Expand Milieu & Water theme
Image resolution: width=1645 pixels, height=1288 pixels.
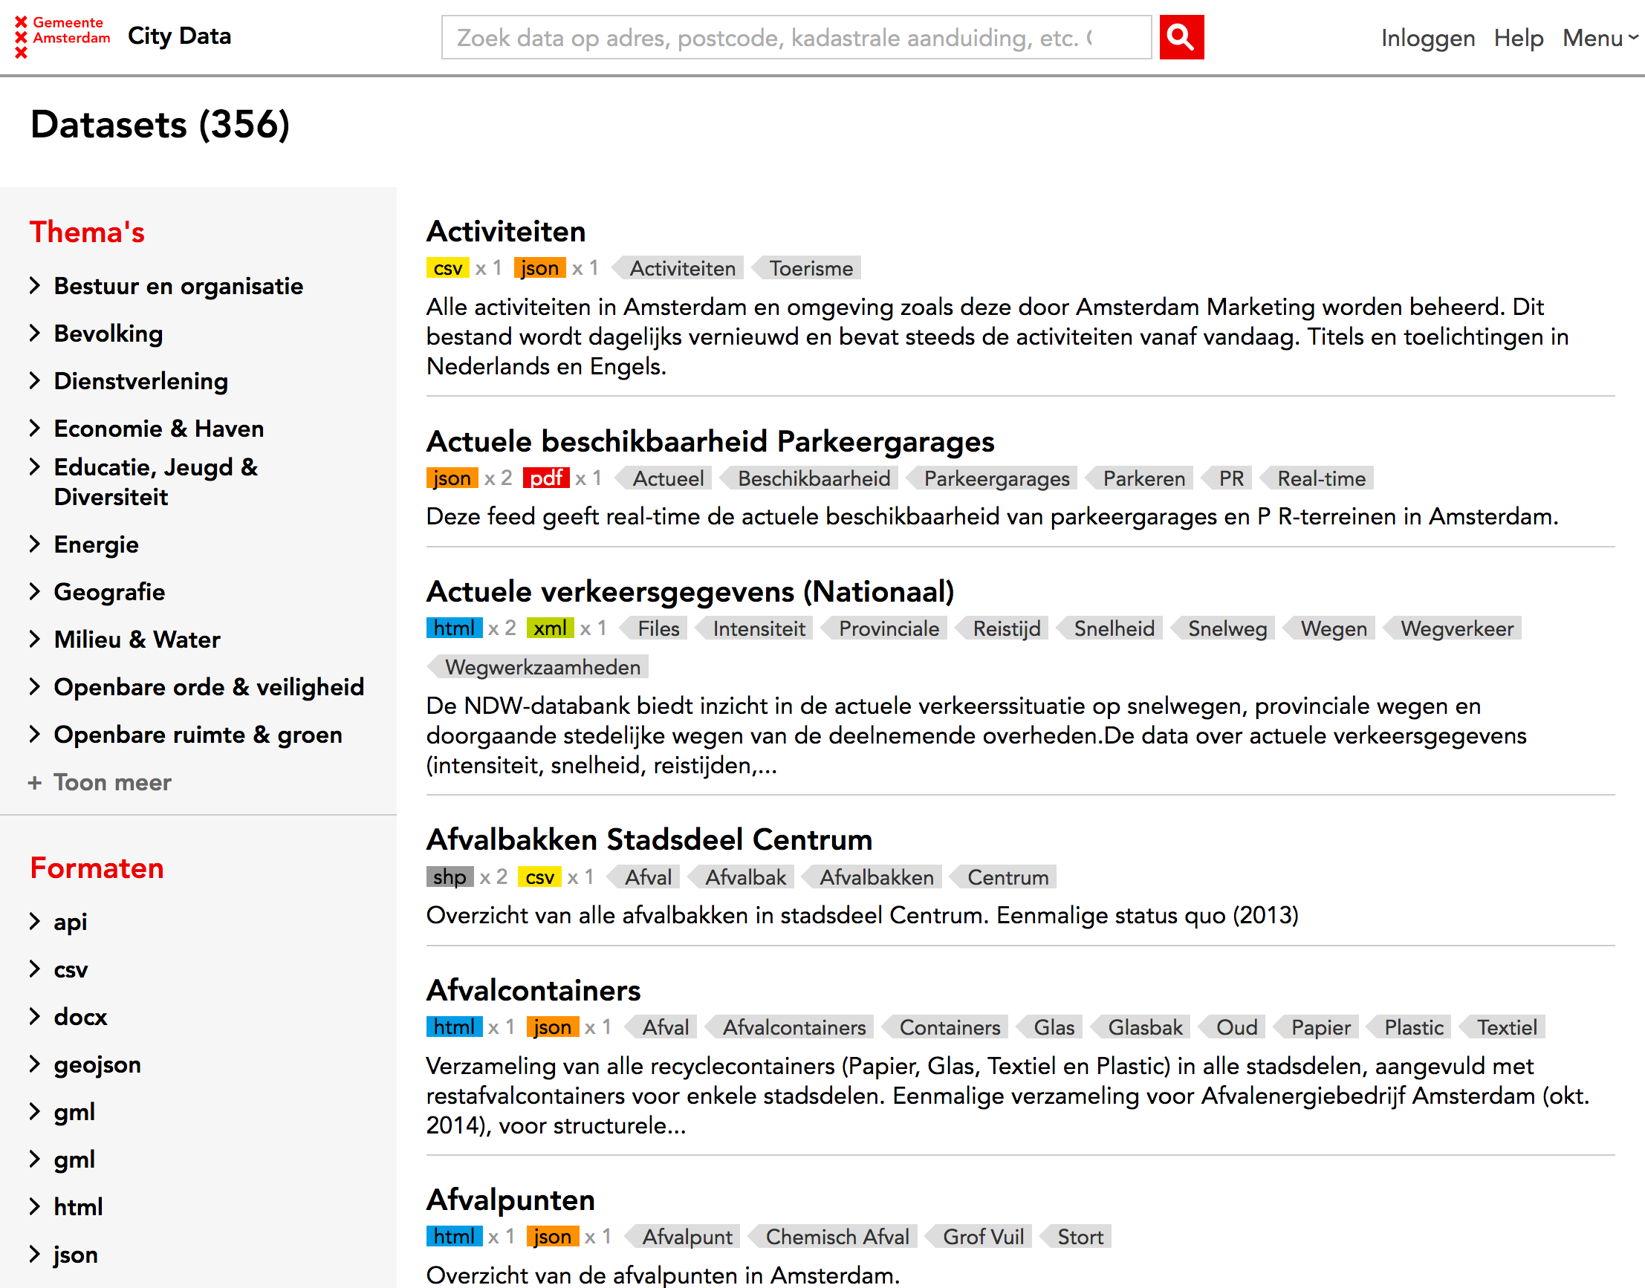click(x=137, y=640)
